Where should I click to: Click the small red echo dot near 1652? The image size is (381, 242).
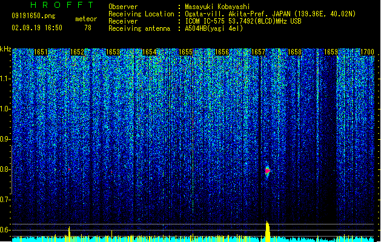pyautogui.click(x=69, y=169)
